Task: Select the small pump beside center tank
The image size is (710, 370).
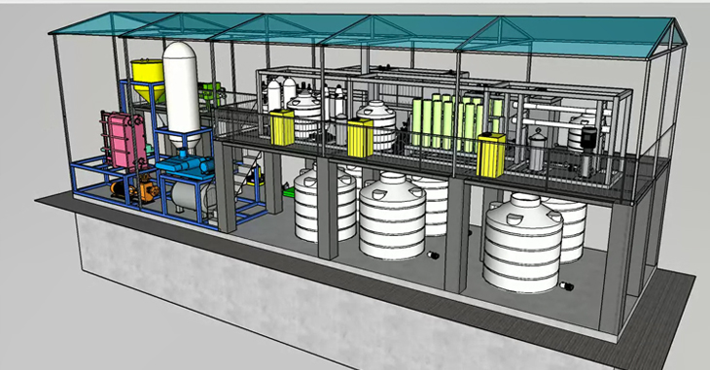Action: (433, 256)
